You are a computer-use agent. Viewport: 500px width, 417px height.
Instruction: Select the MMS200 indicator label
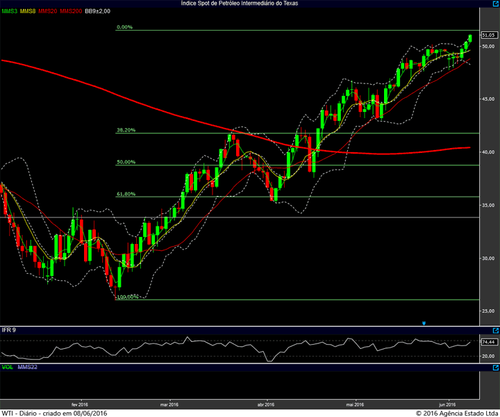(x=71, y=11)
